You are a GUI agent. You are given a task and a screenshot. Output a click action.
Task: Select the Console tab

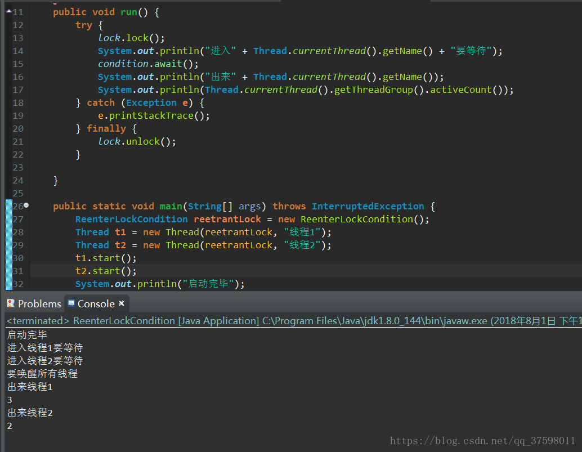[96, 303]
